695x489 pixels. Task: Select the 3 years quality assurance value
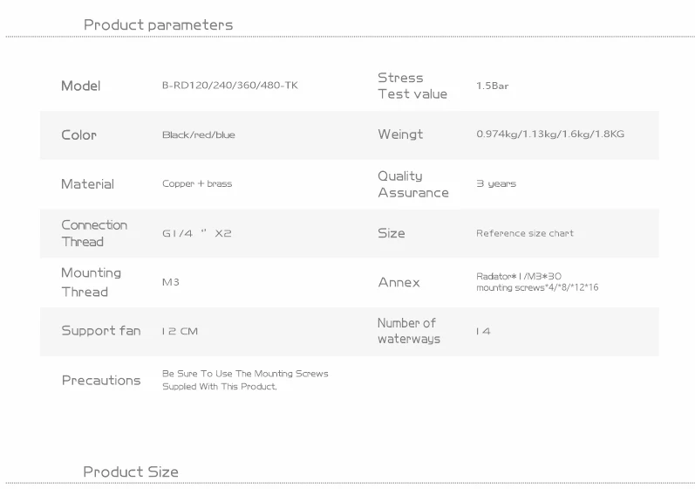click(x=496, y=184)
